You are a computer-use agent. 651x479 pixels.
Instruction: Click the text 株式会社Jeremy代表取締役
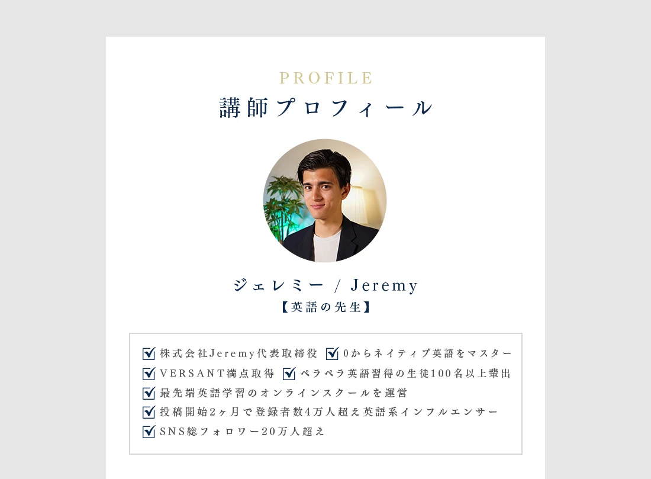[x=239, y=353]
